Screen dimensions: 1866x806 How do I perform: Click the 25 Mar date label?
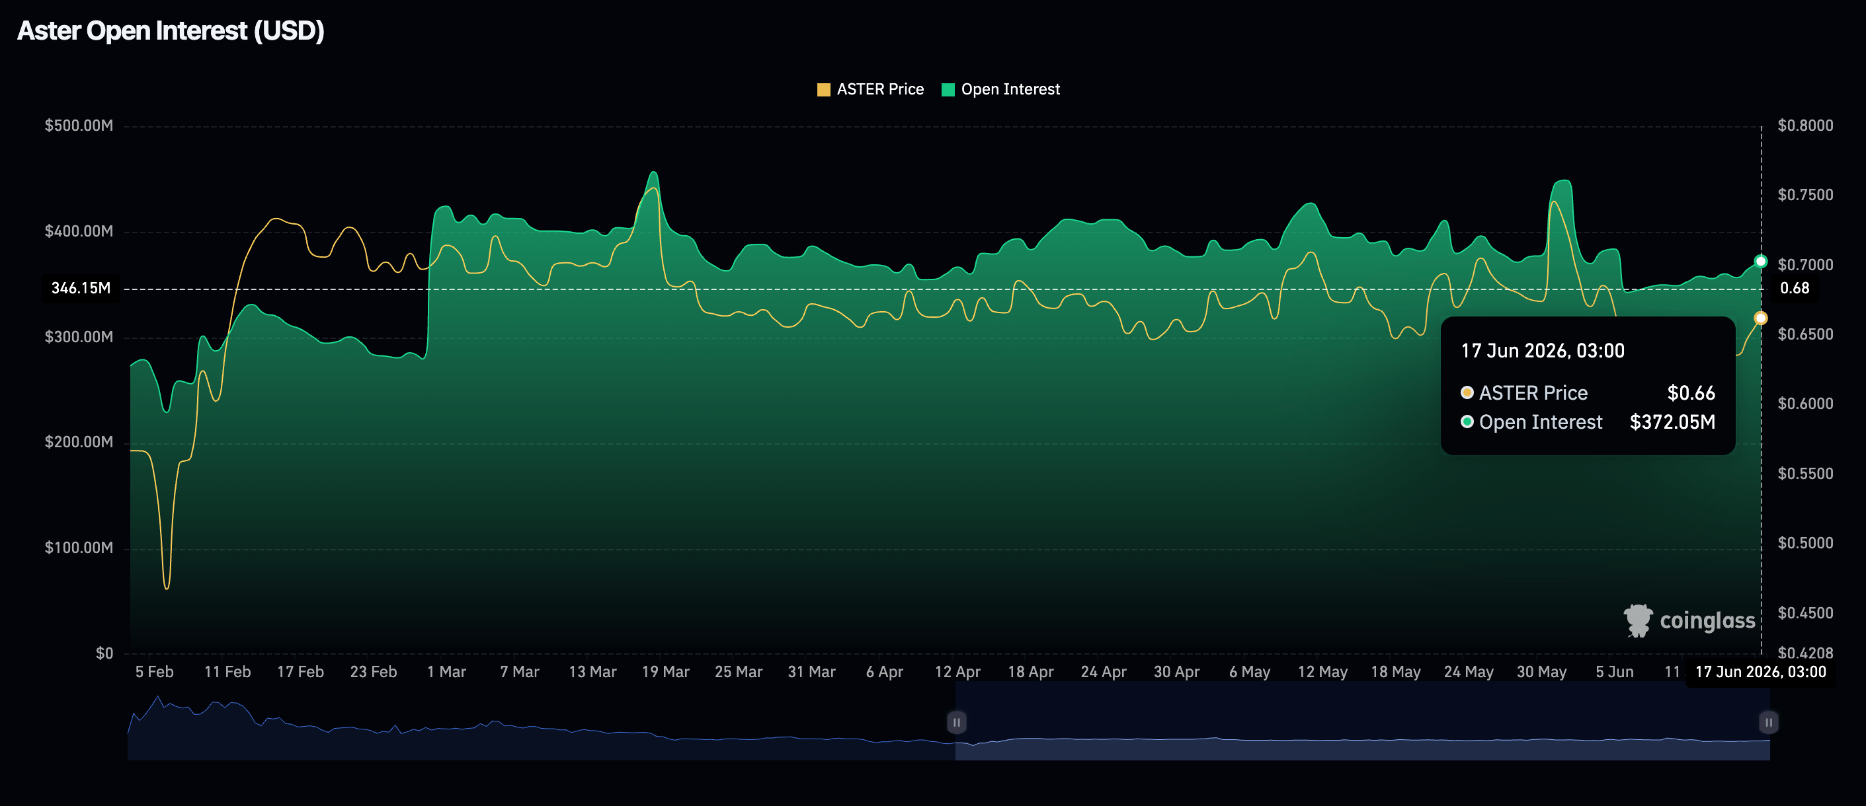point(739,672)
